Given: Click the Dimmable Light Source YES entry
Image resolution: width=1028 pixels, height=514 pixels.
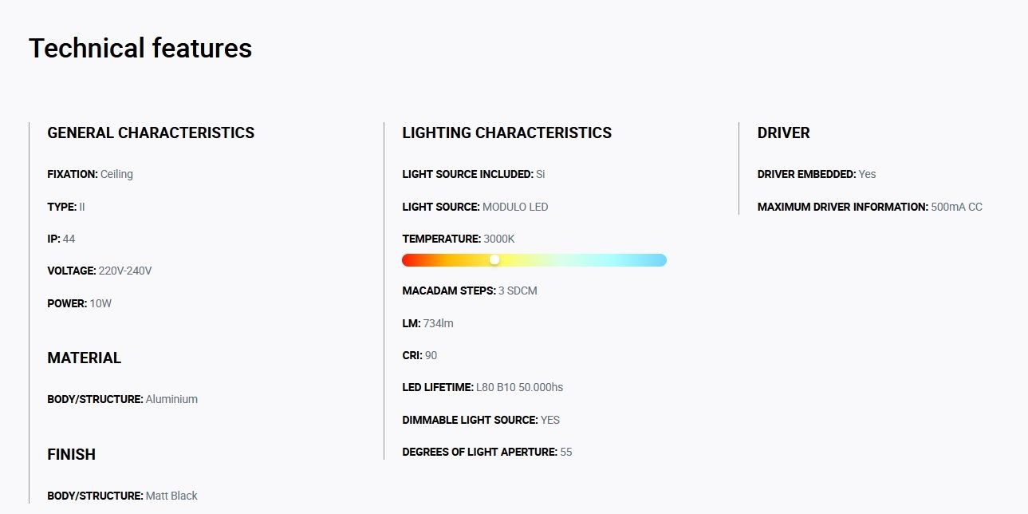Looking at the screenshot, I should (481, 420).
